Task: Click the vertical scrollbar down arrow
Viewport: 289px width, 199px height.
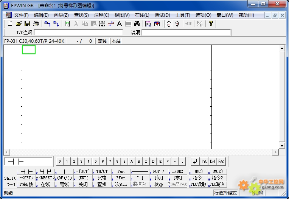Action: point(282,146)
